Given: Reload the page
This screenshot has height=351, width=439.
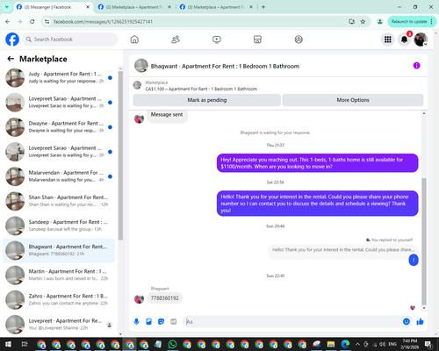Looking at the screenshot, I should coord(32,22).
